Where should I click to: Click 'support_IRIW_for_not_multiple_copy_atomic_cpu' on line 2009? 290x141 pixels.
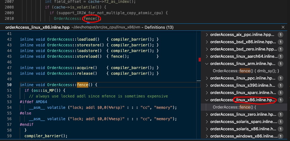click(111, 13)
